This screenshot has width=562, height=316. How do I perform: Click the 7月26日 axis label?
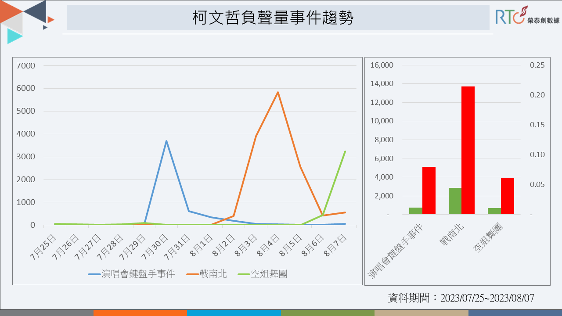click(65, 247)
